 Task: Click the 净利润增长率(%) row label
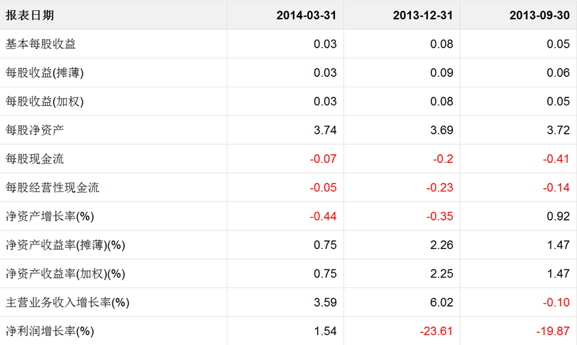(50, 331)
